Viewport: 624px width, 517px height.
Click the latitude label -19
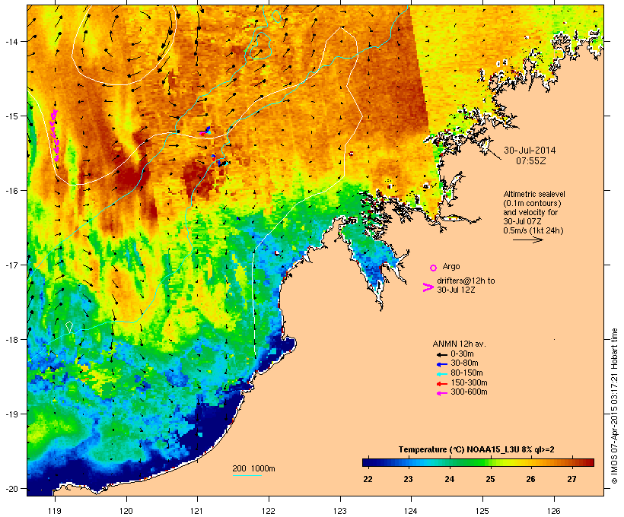[x=11, y=414]
